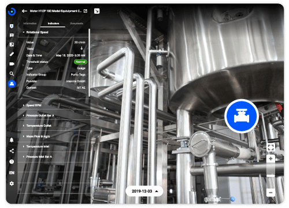This screenshot has width=289, height=208.
Task: Click the IoT AE context value
Action: tap(81, 88)
